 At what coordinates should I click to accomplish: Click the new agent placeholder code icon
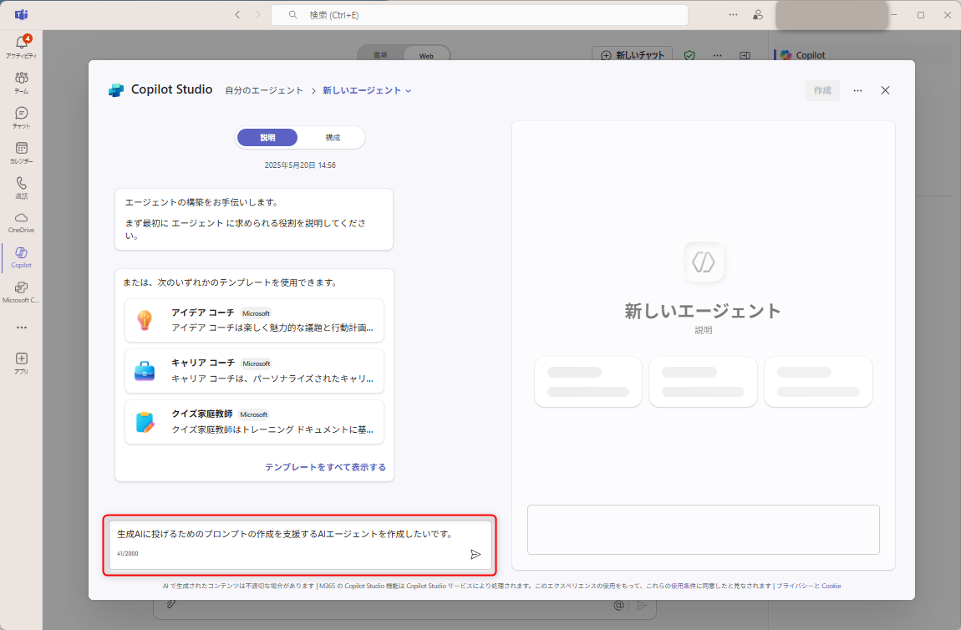point(704,262)
